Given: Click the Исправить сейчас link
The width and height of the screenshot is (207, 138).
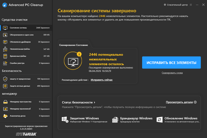Looking at the screenshot, I should 101,80.
